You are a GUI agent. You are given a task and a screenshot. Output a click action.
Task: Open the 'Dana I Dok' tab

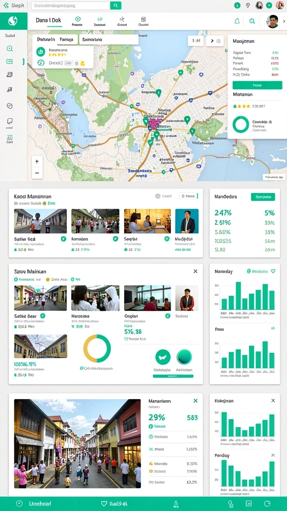pyautogui.click(x=48, y=20)
